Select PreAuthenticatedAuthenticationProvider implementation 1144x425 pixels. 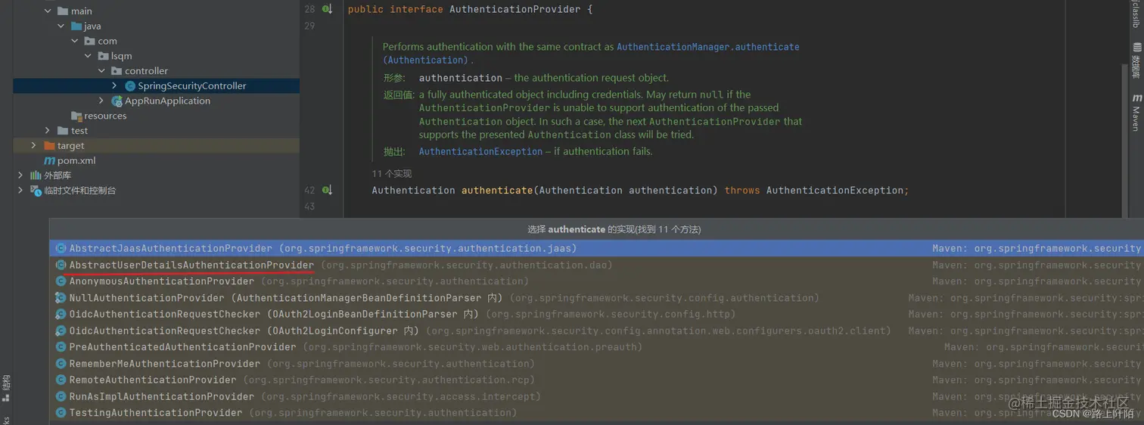point(597,347)
